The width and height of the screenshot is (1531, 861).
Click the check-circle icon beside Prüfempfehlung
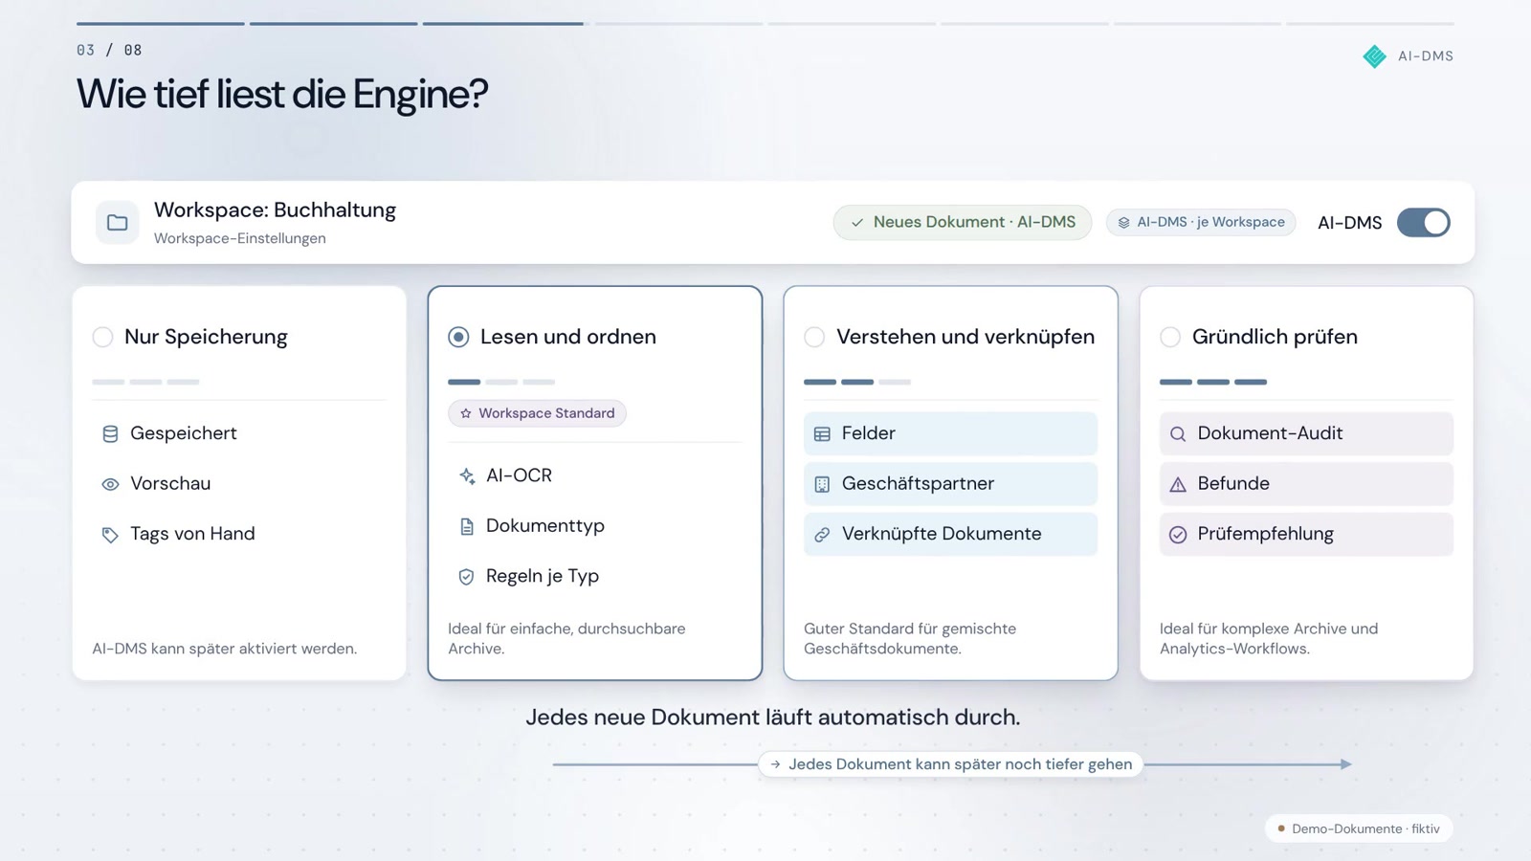click(x=1178, y=535)
